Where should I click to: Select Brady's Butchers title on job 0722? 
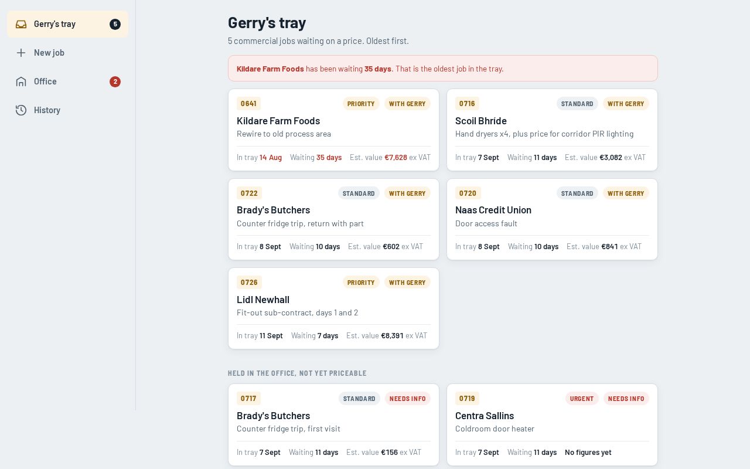274,210
